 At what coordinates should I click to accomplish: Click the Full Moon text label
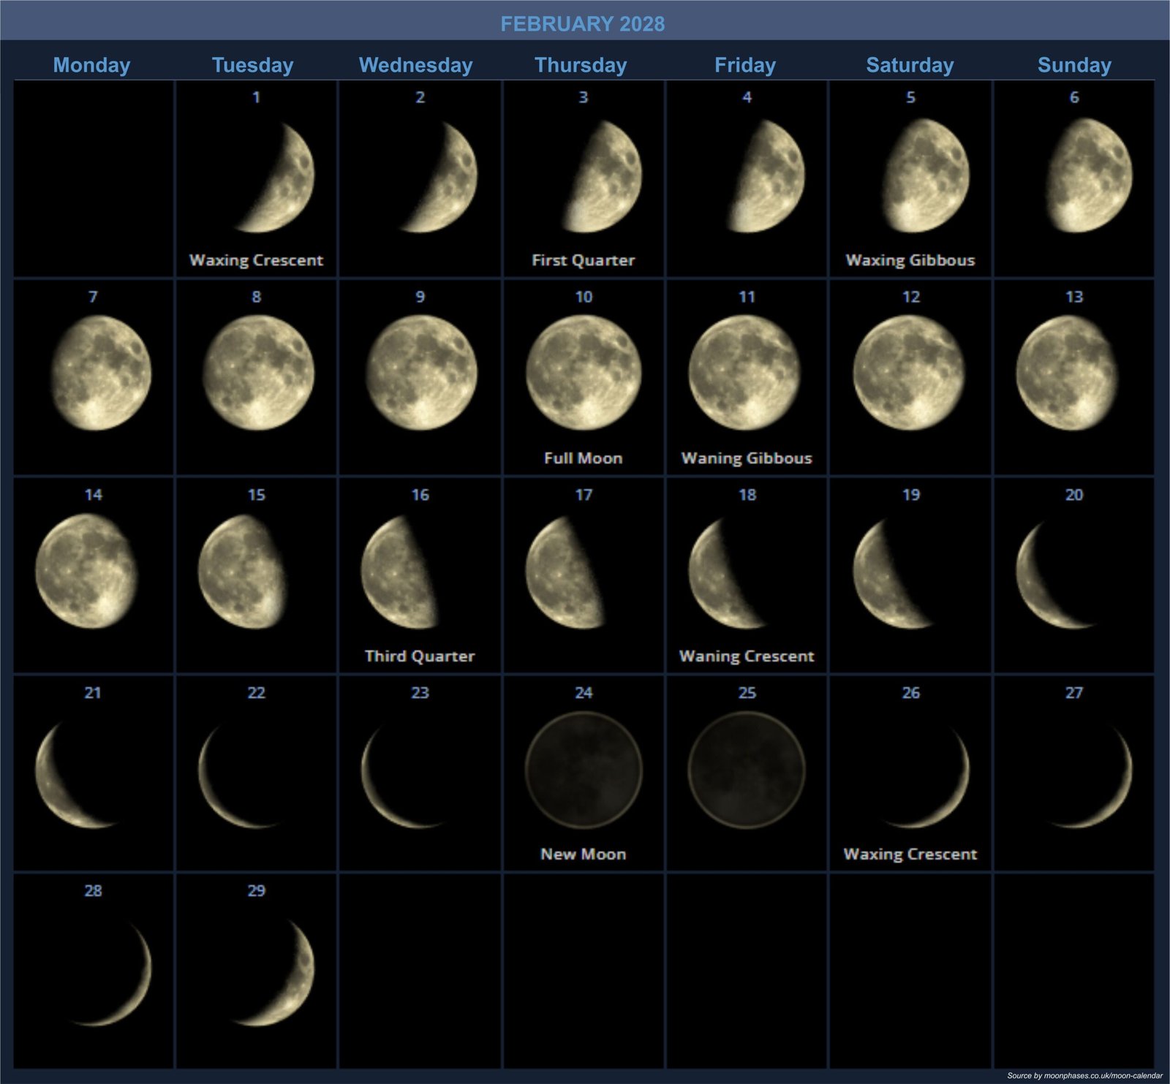(583, 458)
